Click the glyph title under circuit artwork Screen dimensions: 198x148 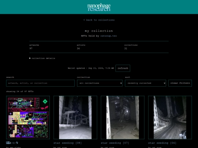pos(12,143)
